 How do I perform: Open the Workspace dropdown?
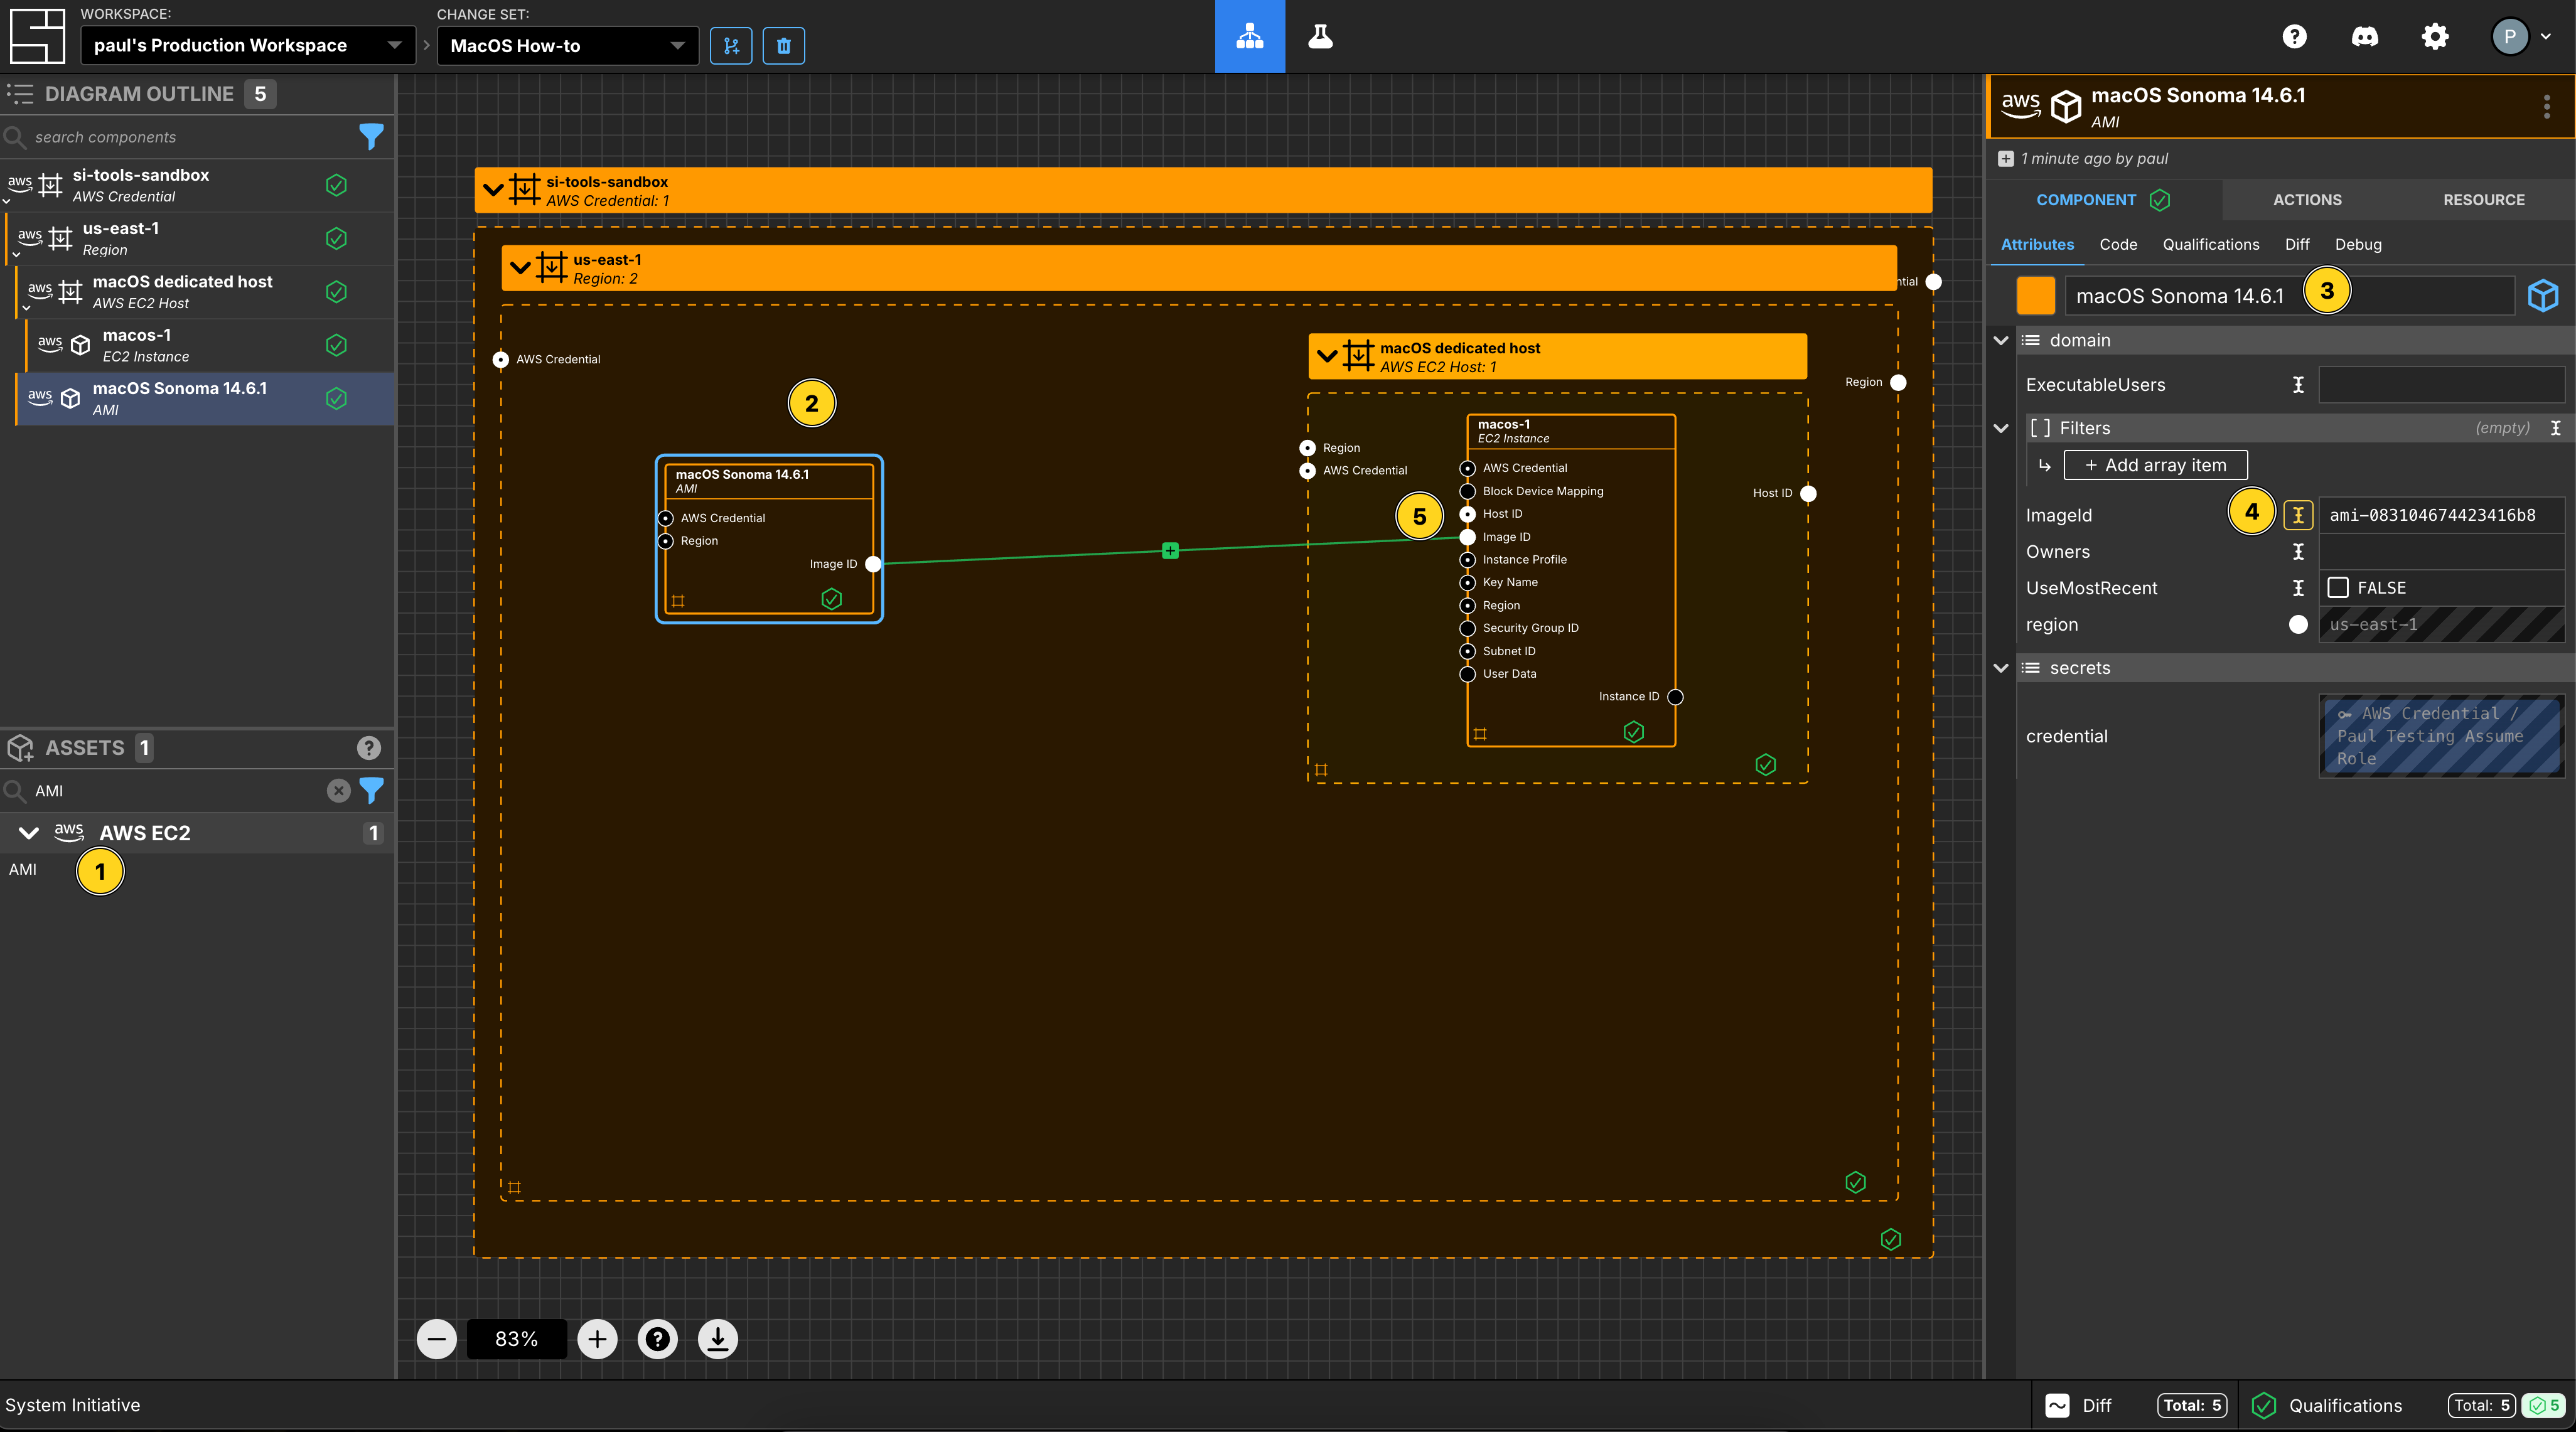tap(247, 45)
